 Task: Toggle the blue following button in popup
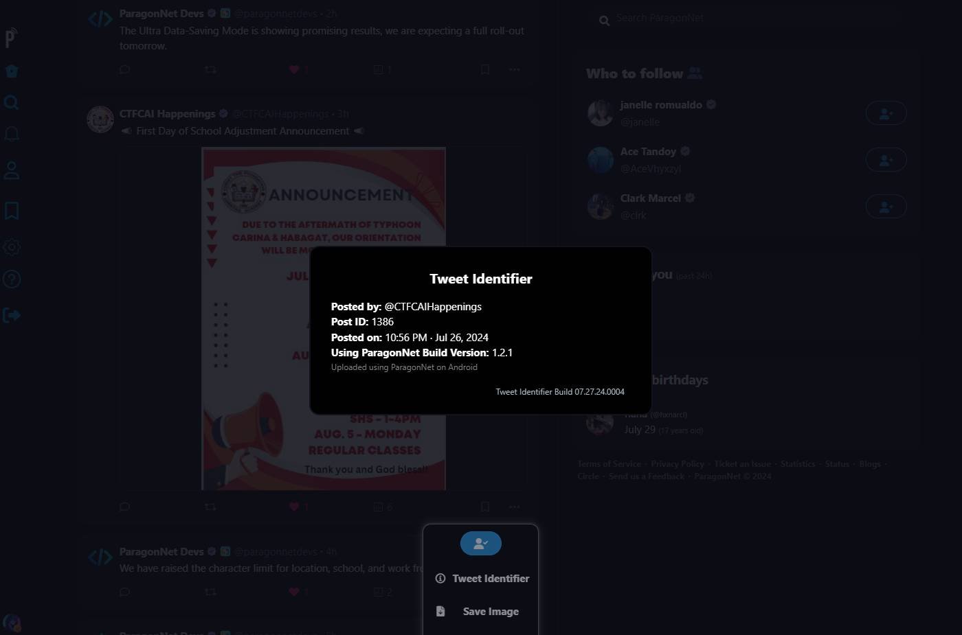click(480, 544)
